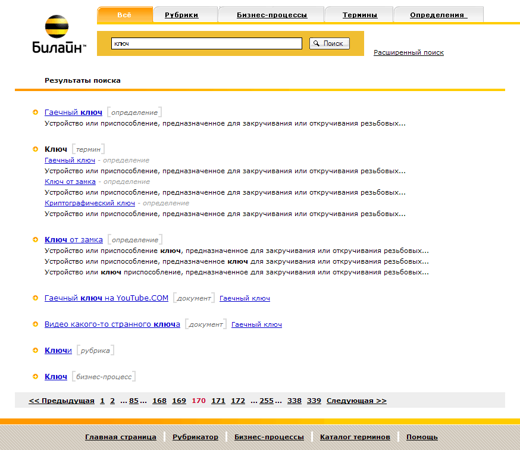Viewport: 520px width, 450px height.
Task: Click the bullet icon beside Ключ бизнес-процесс
Action: click(x=35, y=376)
